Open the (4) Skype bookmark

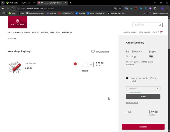click(x=52, y=13)
